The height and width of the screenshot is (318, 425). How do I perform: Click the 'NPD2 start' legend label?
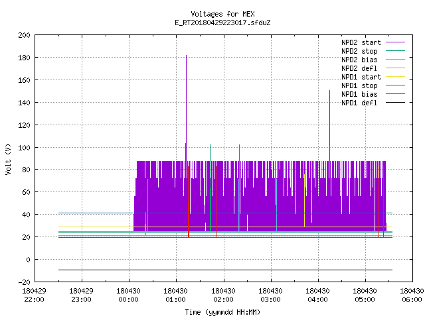coord(361,42)
